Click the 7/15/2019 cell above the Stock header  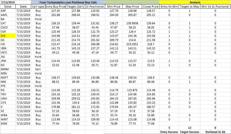point(8,2)
